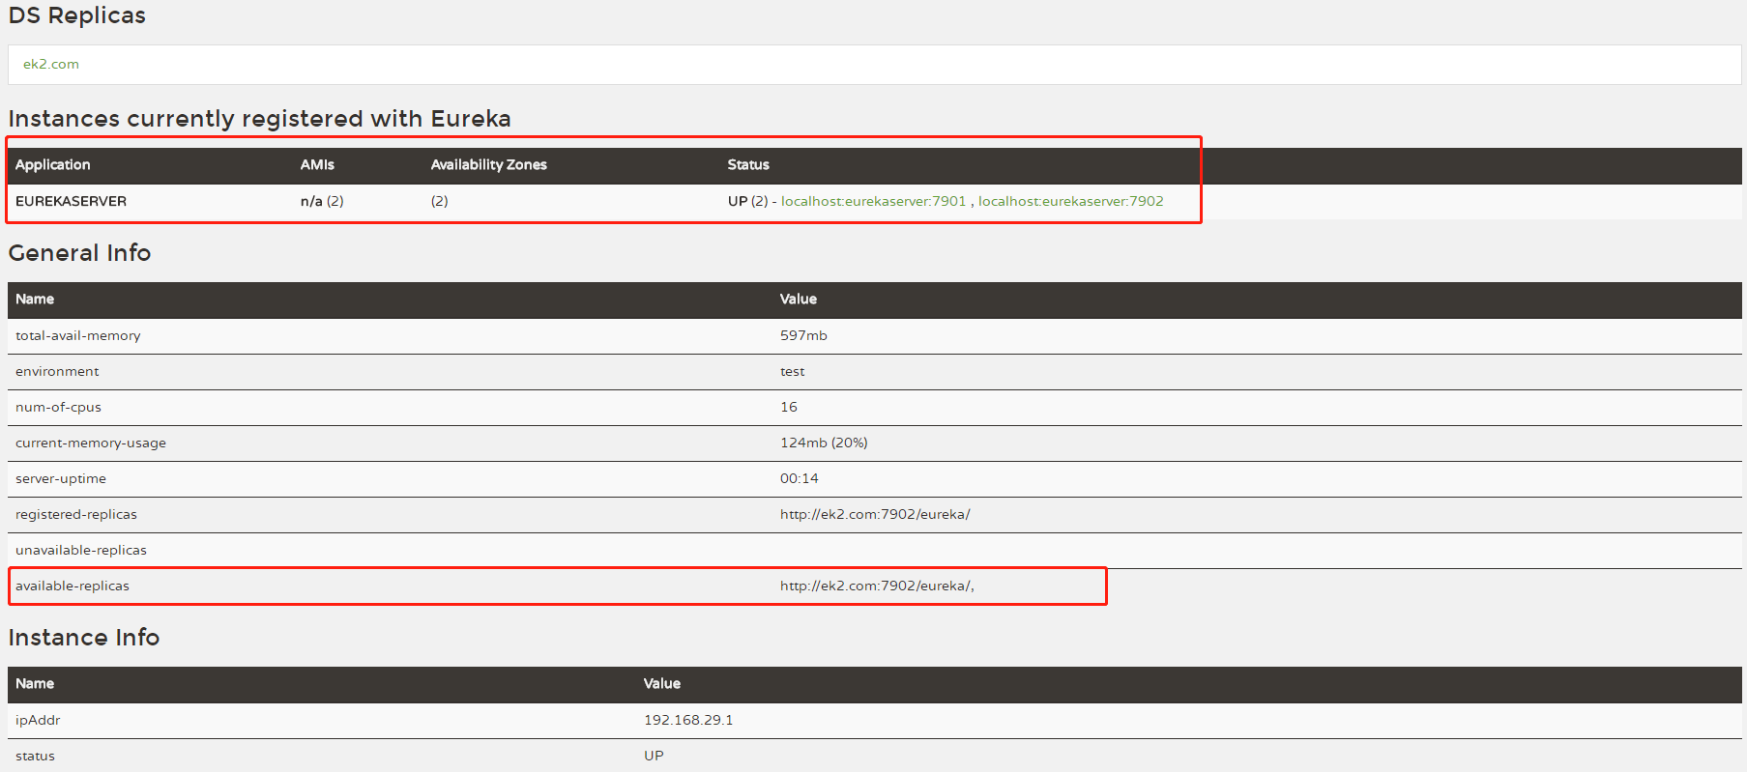The height and width of the screenshot is (772, 1747).
Task: Click the UP (2) status text
Action: [747, 201]
